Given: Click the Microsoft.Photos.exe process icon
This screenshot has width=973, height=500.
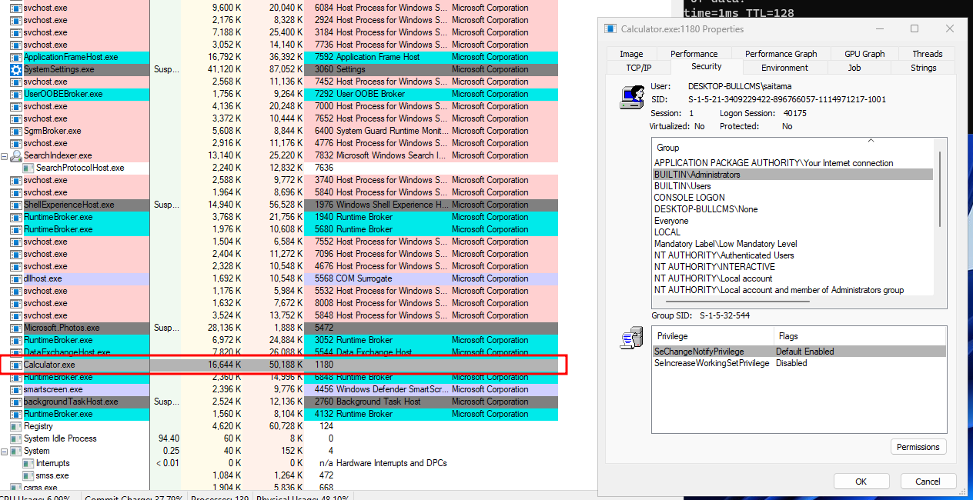Looking at the screenshot, I should tap(15, 328).
